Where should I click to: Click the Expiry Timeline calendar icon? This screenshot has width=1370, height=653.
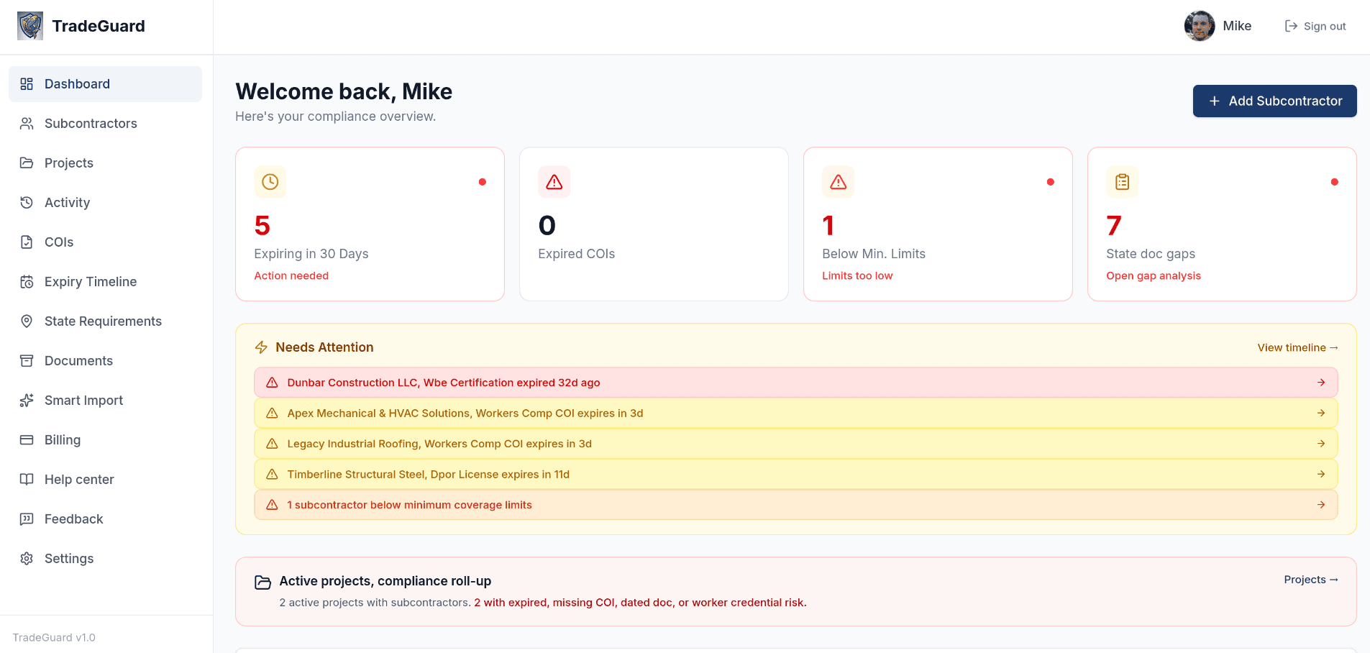tap(27, 282)
